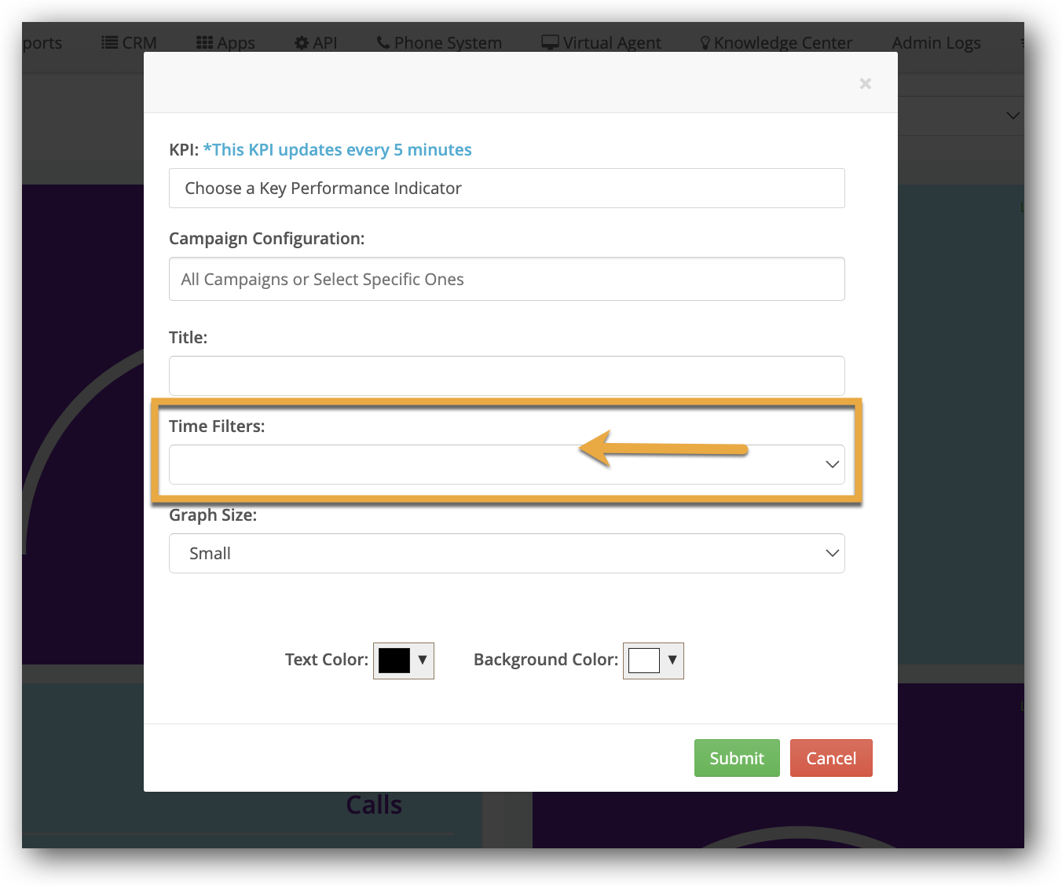Click the CRM list icon
This screenshot has height=886, width=1062.
110,42
